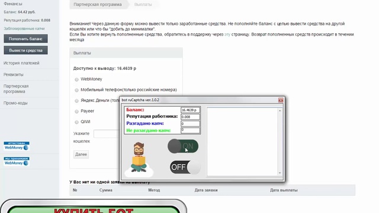Click the bot log scrollbar up arrow
This screenshot has width=379, height=213.
280,111
